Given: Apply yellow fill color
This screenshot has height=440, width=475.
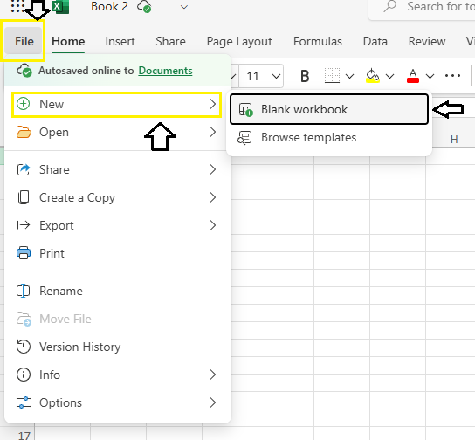Looking at the screenshot, I should point(372,76).
